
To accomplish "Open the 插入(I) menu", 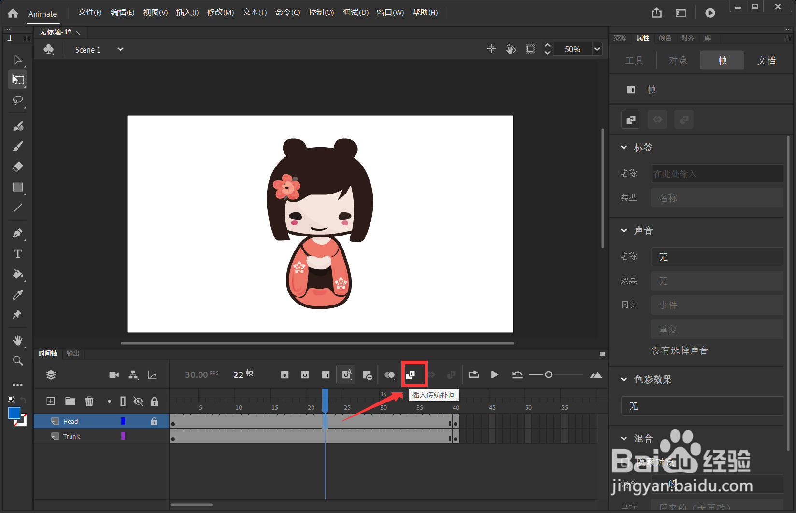I will [187, 13].
